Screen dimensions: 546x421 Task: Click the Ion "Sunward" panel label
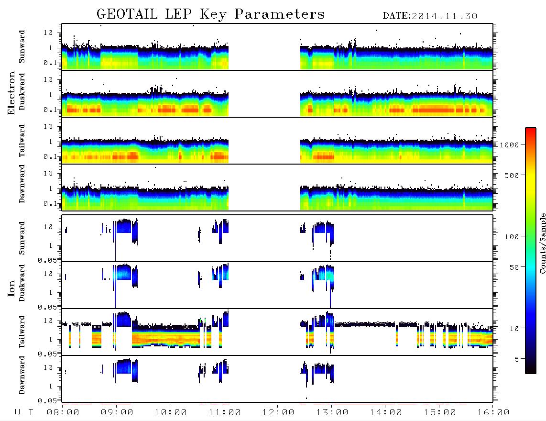point(22,238)
